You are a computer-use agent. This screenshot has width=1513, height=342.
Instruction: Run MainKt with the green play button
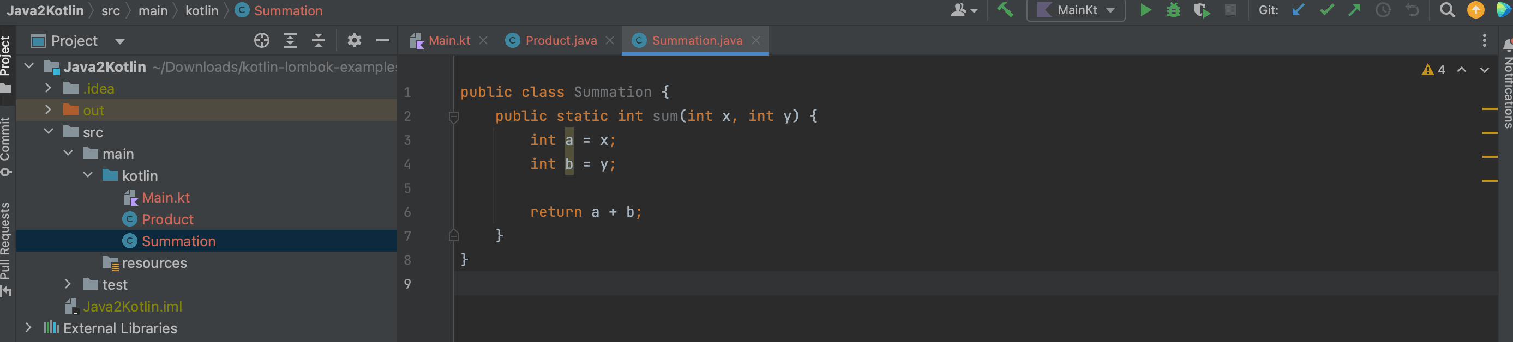[x=1145, y=10]
